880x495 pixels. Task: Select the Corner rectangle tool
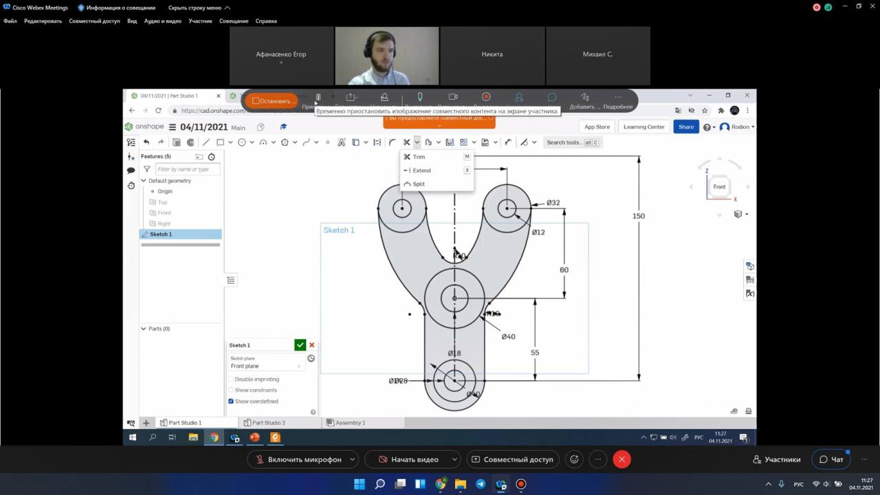pos(220,142)
